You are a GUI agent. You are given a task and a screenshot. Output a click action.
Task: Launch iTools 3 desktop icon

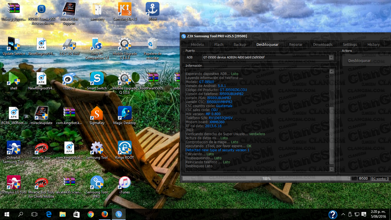pos(69,78)
